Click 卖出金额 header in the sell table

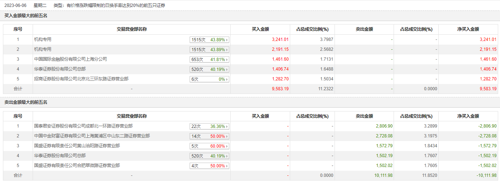pyautogui.click(x=364, y=116)
